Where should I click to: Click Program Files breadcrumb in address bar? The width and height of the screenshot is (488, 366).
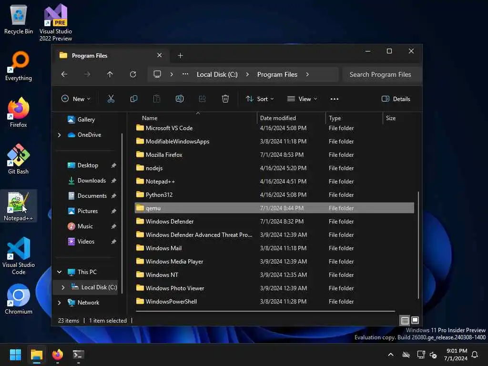(277, 74)
